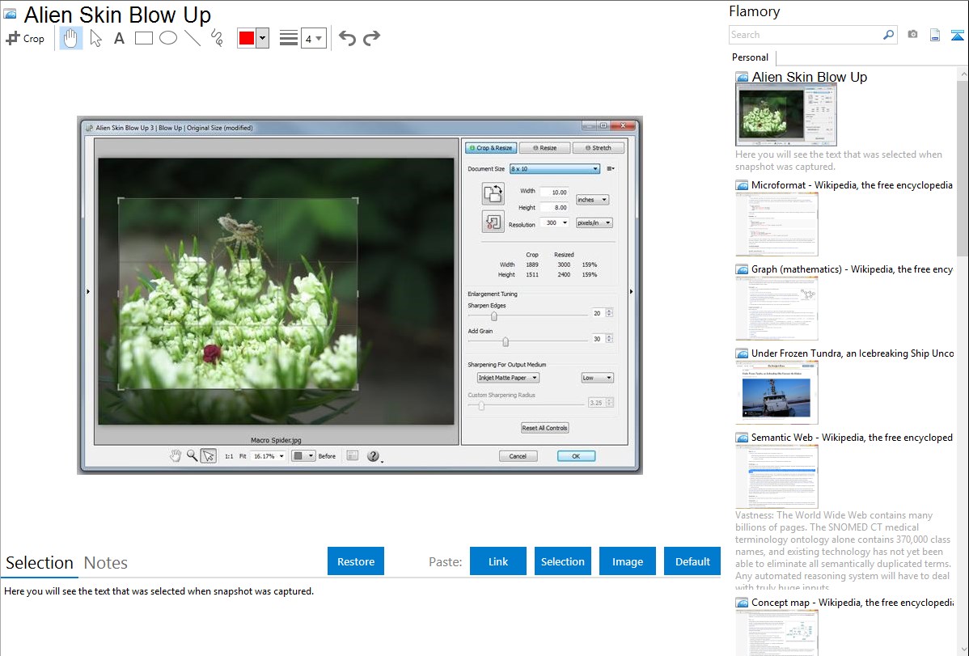The image size is (969, 656).
Task: Click the line thickness icon
Action: (288, 38)
